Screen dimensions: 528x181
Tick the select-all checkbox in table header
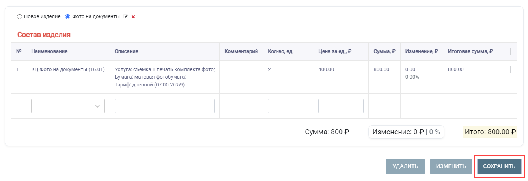point(507,51)
